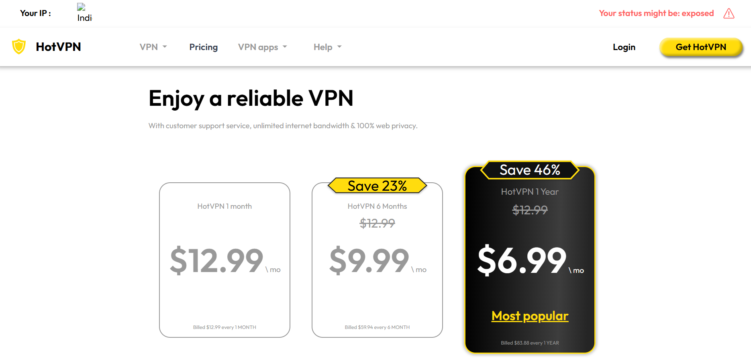Click the $12.99 monthly price
Image resolution: width=751 pixels, height=361 pixels.
[x=225, y=260]
